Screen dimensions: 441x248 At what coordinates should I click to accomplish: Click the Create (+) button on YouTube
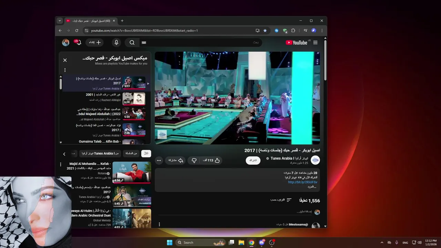(95, 42)
